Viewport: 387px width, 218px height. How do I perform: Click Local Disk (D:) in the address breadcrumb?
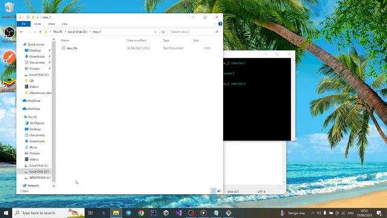(x=77, y=32)
